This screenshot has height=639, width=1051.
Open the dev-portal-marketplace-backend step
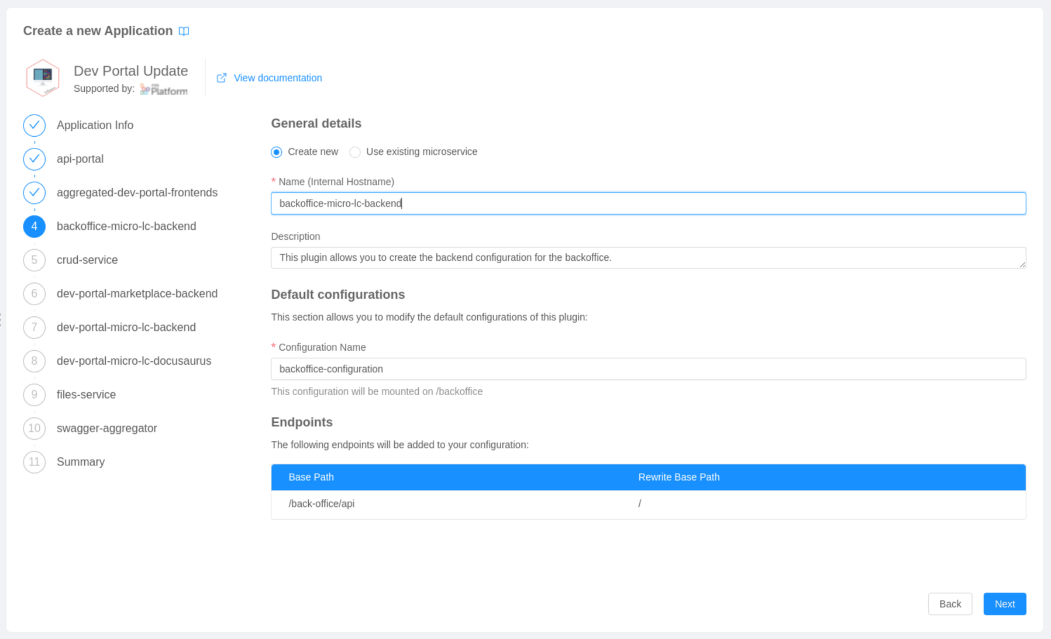137,293
